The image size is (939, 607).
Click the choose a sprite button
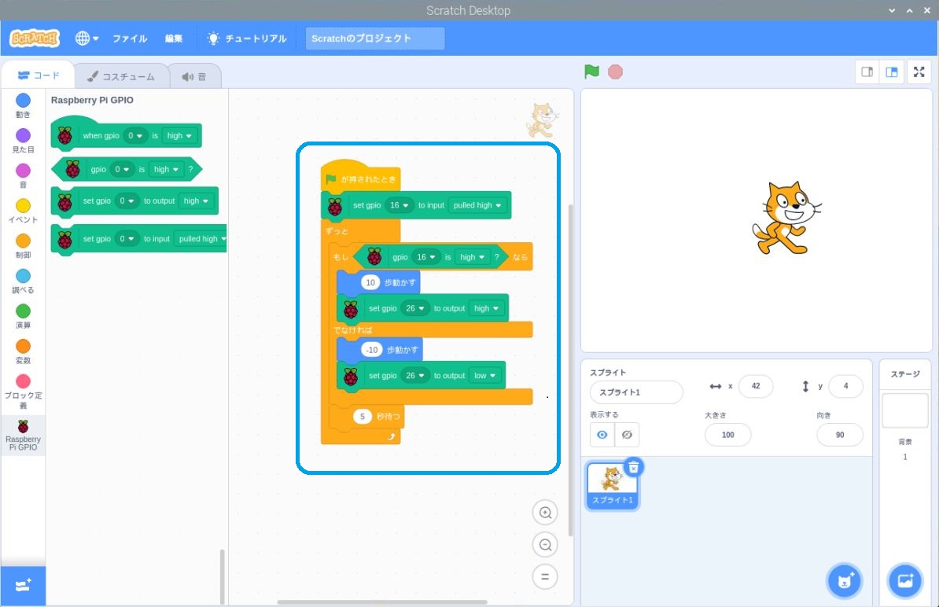coord(845,581)
